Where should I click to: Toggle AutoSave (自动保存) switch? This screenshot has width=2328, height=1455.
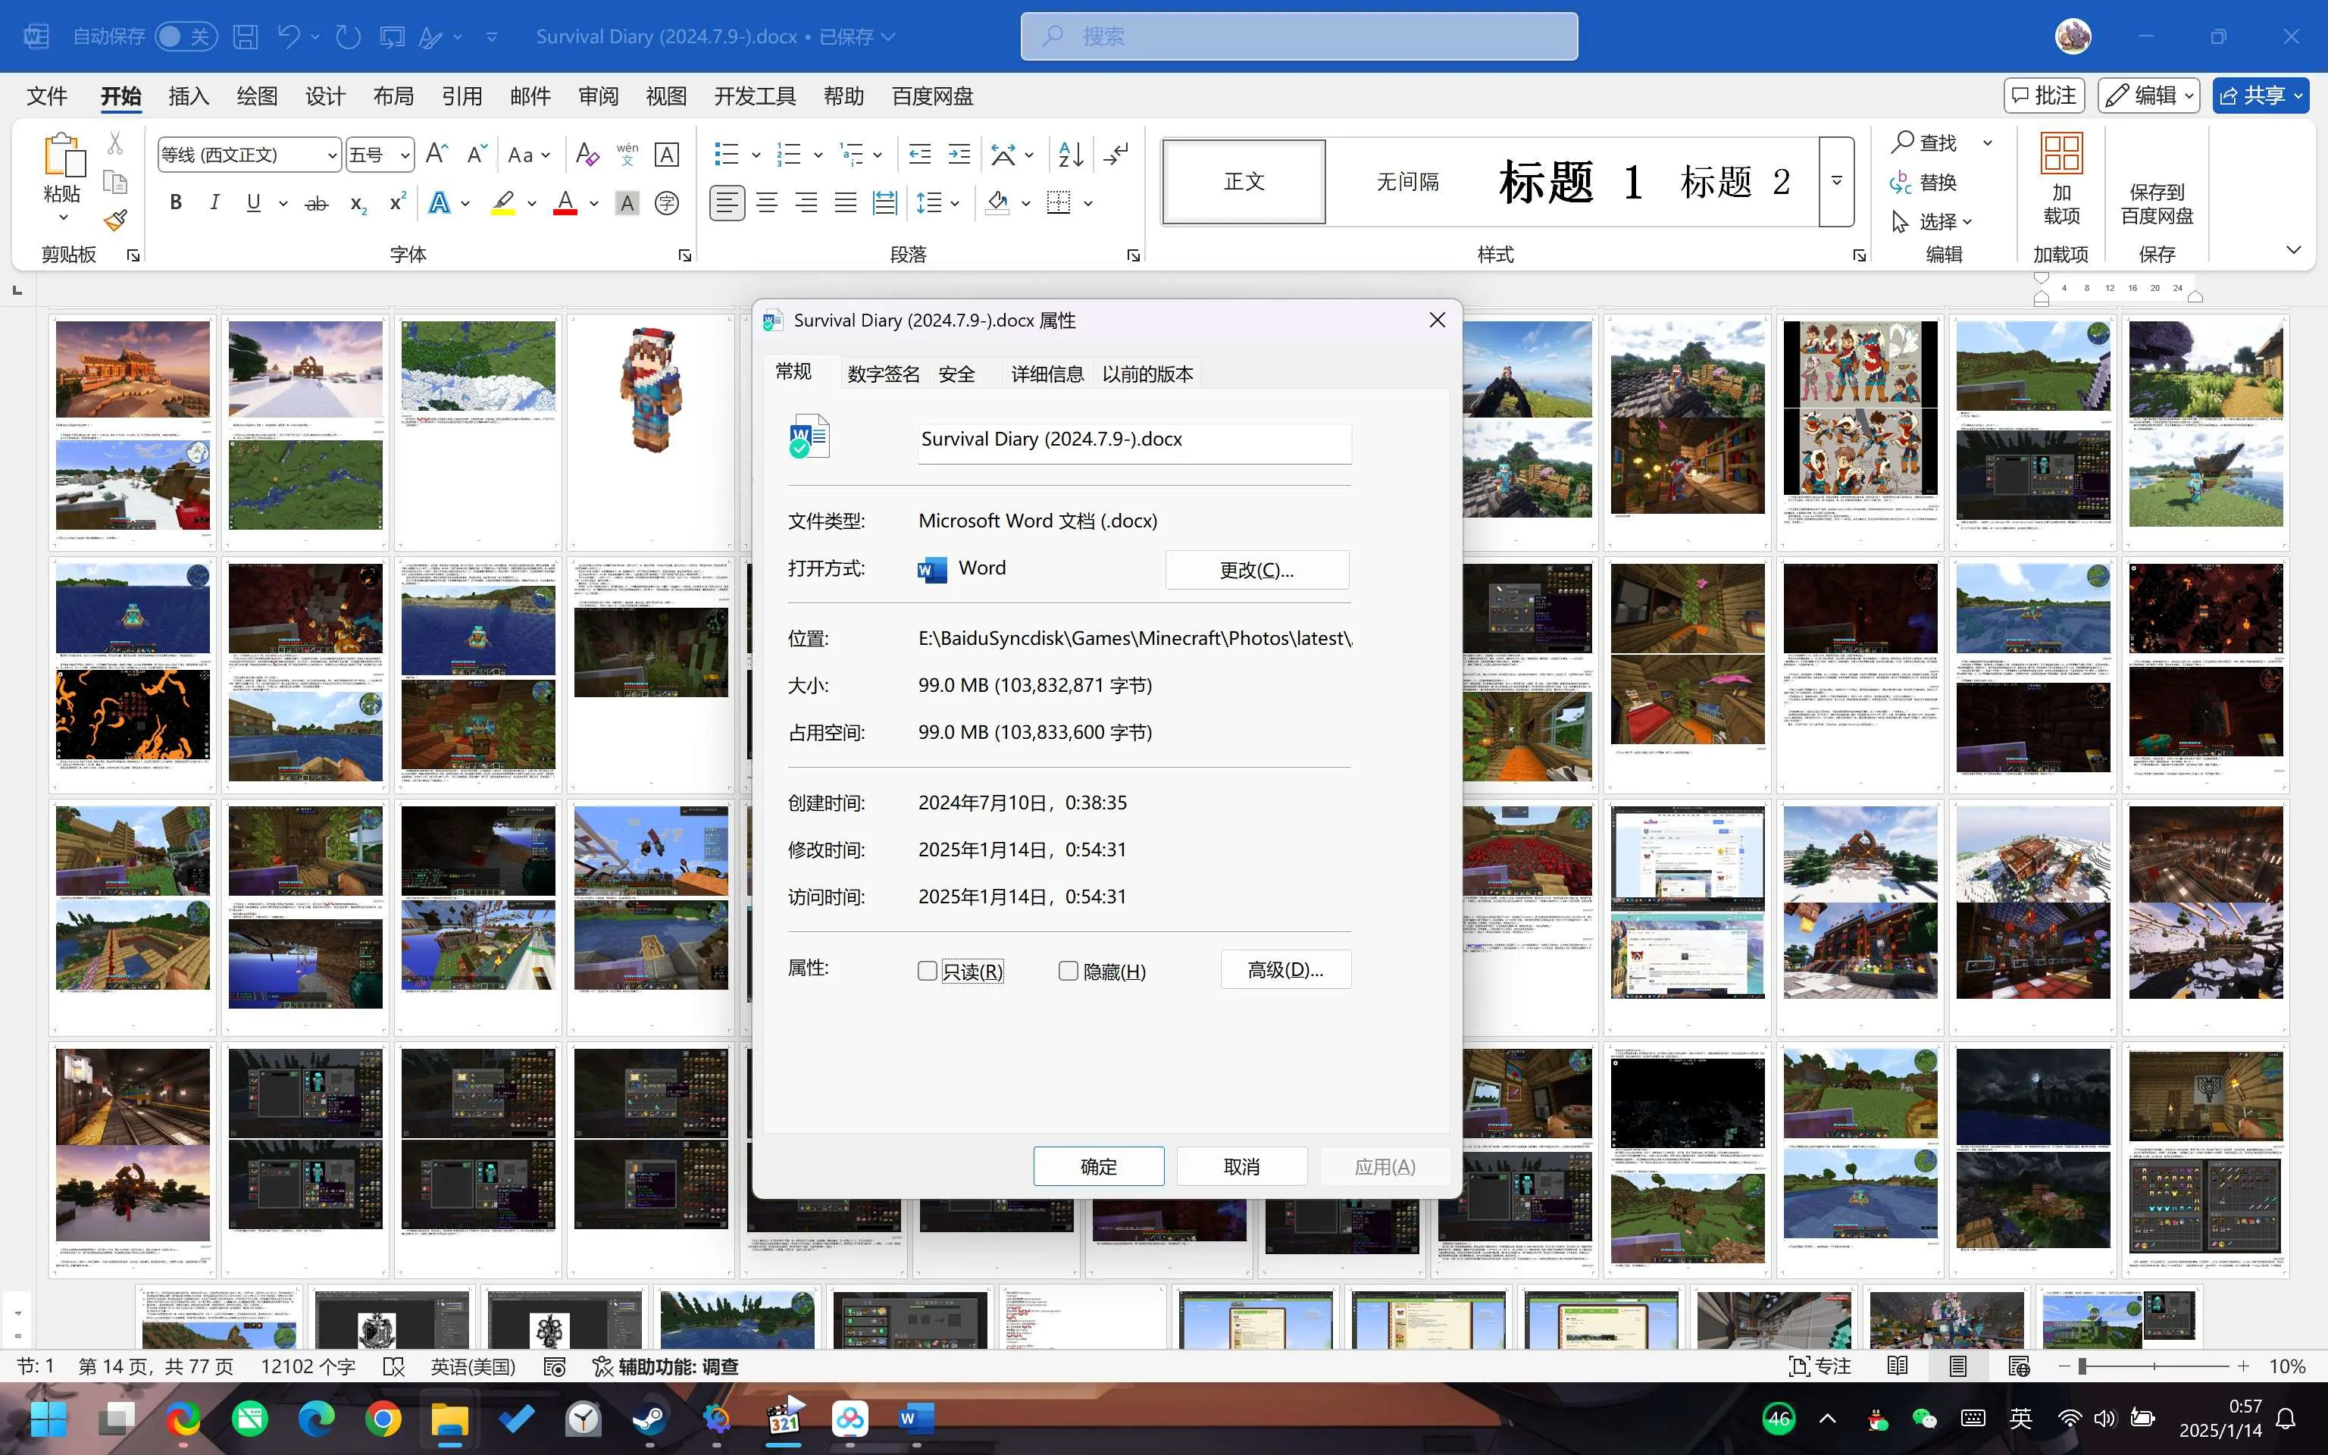pos(186,36)
